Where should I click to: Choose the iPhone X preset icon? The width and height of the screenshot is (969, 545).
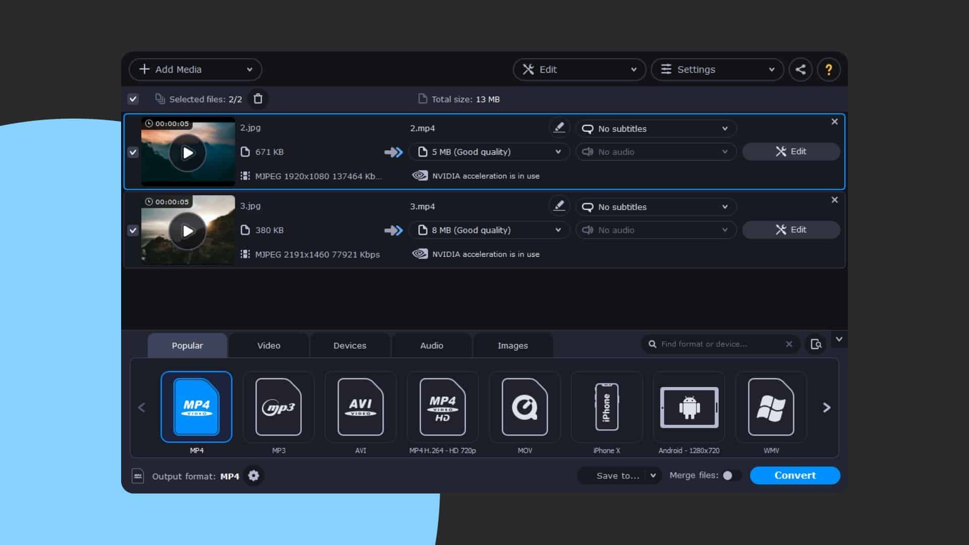pyautogui.click(x=607, y=407)
